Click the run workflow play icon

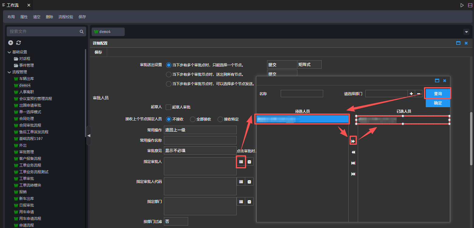pos(462,5)
